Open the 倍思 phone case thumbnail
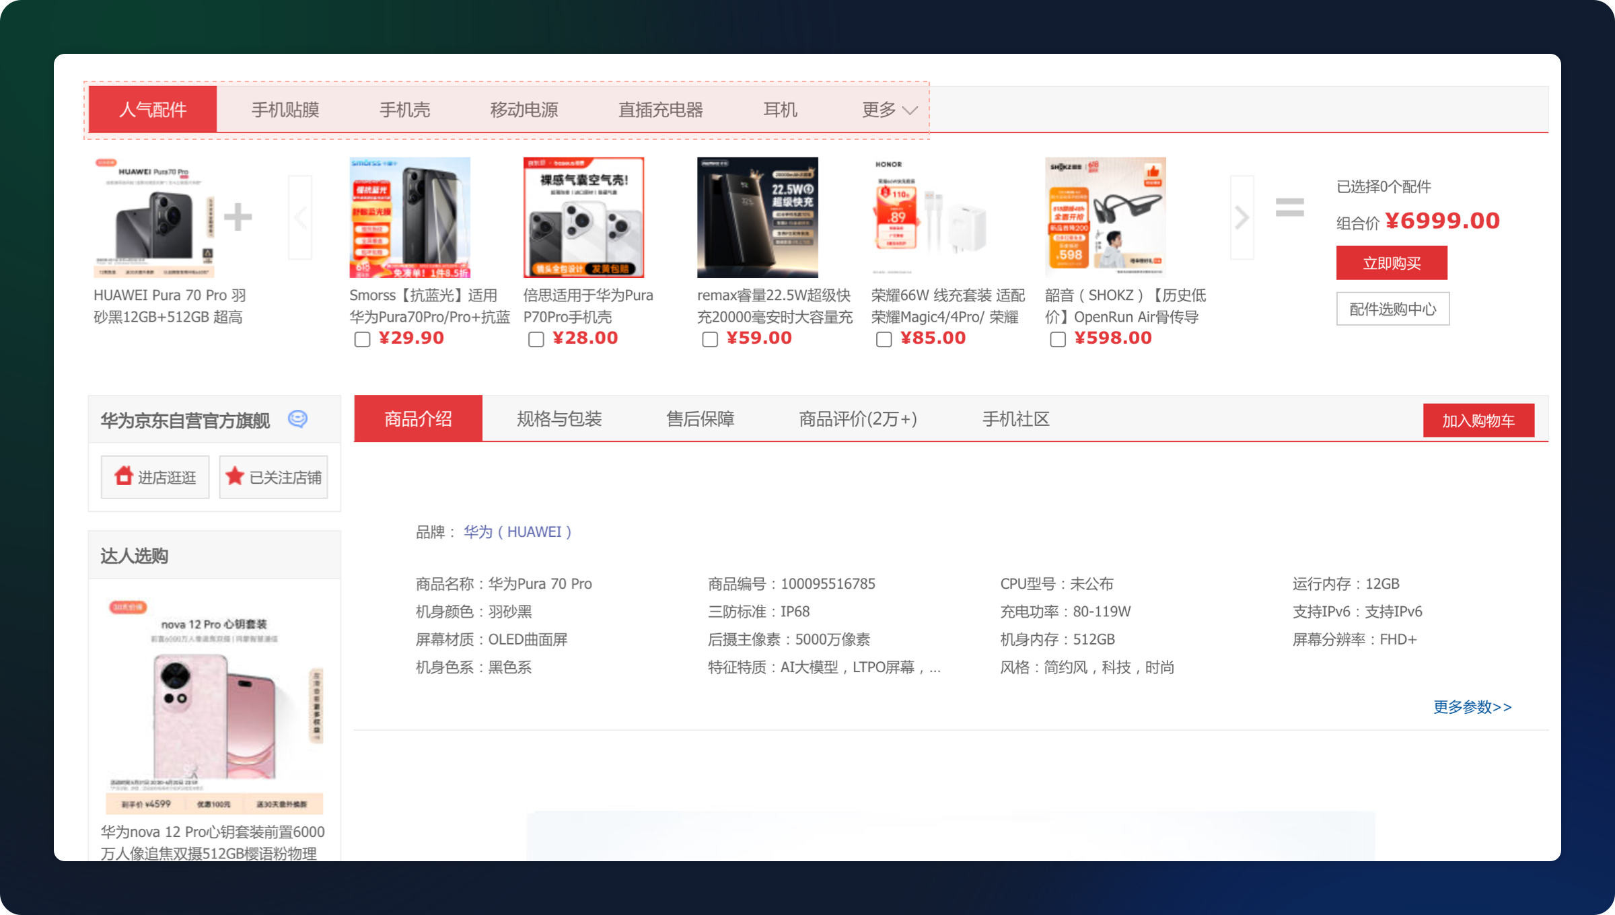Screen dimensions: 1615x915 tap(583, 217)
